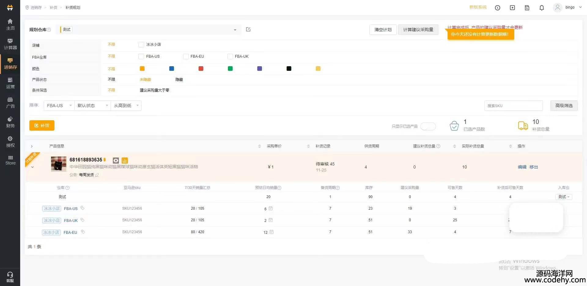Select the blue color swatch
Screen dimensions: 587x286
point(172,69)
